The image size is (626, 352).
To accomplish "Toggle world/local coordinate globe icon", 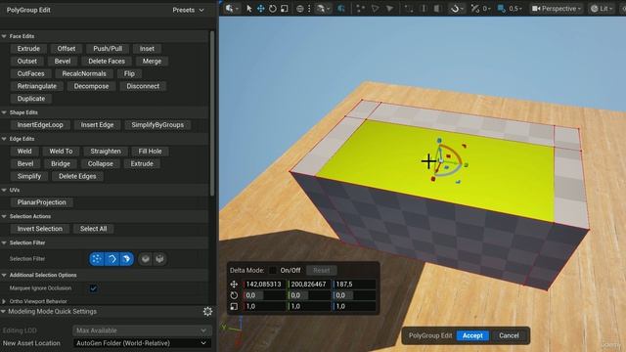I will click(300, 9).
